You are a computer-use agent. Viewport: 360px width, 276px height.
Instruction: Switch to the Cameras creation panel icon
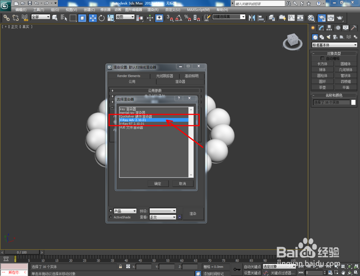(x=335, y=37)
